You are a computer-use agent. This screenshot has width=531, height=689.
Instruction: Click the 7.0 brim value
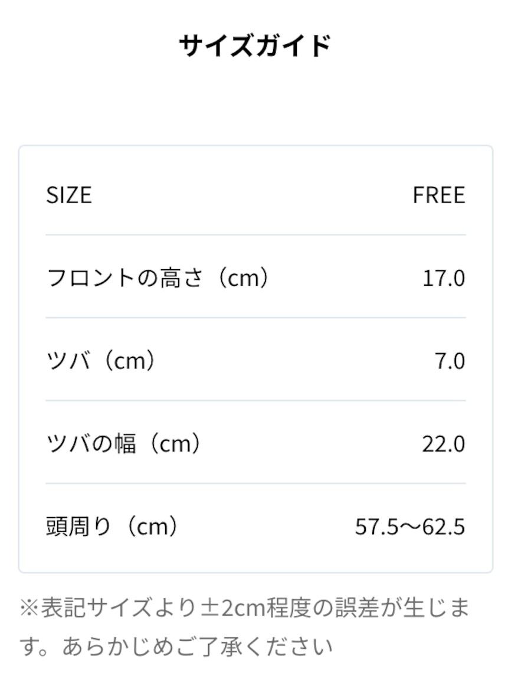pos(450,361)
